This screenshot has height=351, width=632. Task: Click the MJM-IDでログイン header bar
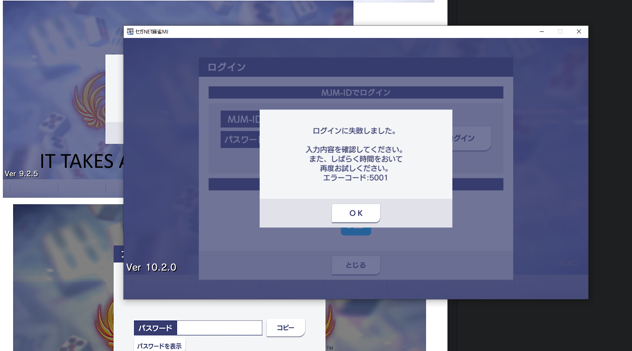(356, 93)
